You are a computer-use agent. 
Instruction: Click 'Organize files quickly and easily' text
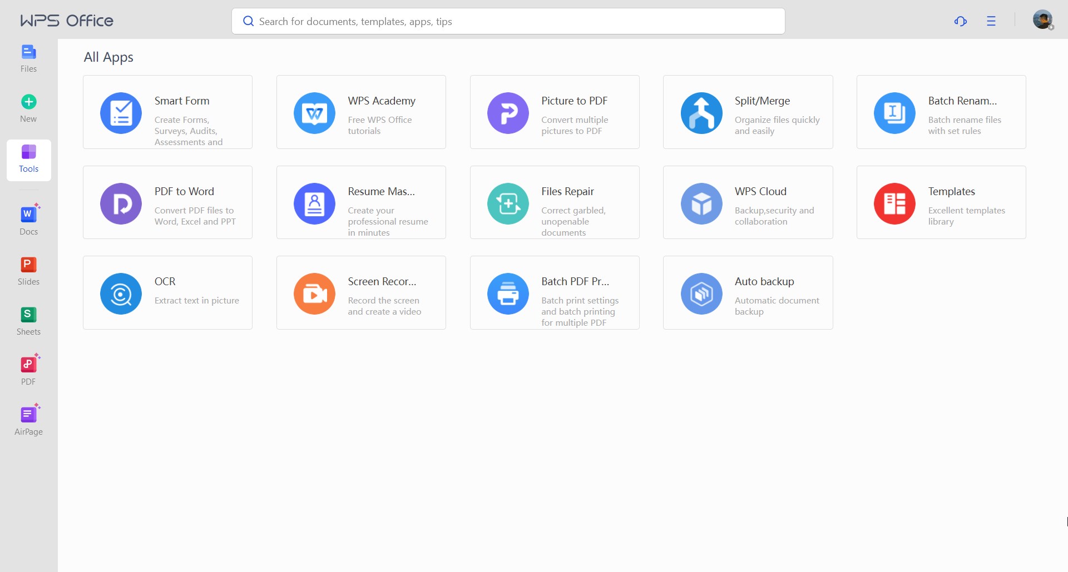(x=777, y=125)
